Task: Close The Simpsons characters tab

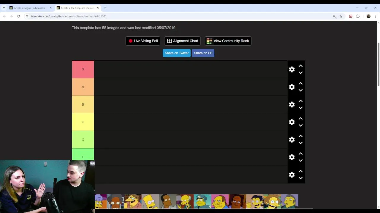Action: coord(98,8)
